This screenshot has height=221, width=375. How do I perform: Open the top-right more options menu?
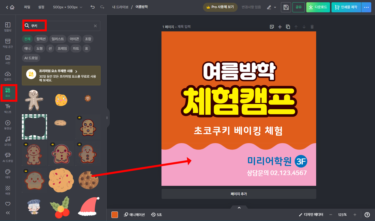[366, 7]
